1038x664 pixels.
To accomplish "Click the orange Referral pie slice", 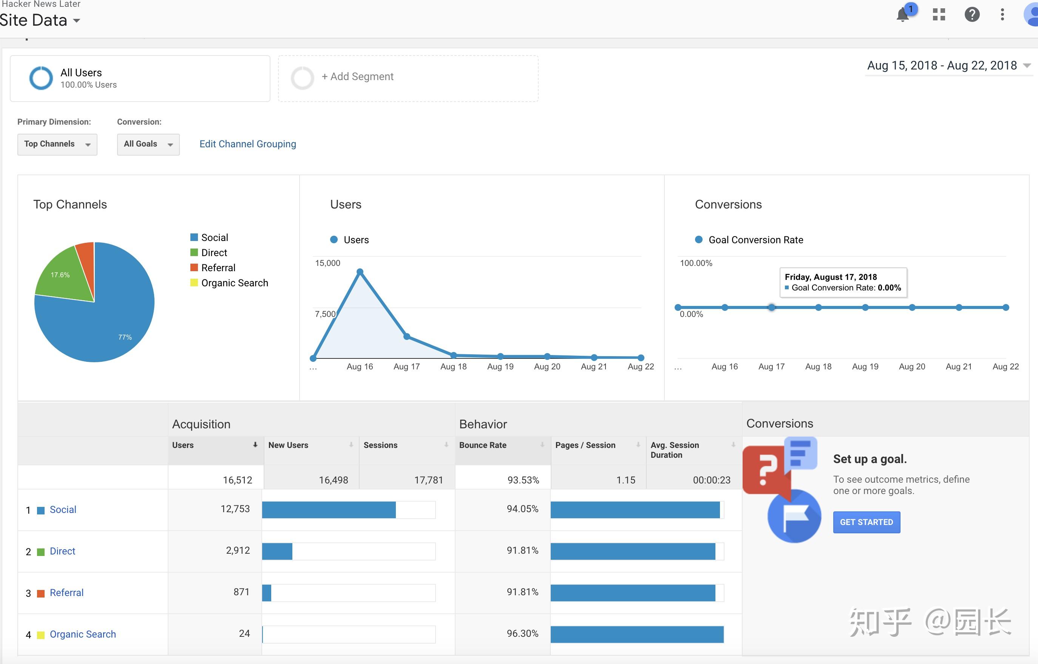I will [88, 263].
